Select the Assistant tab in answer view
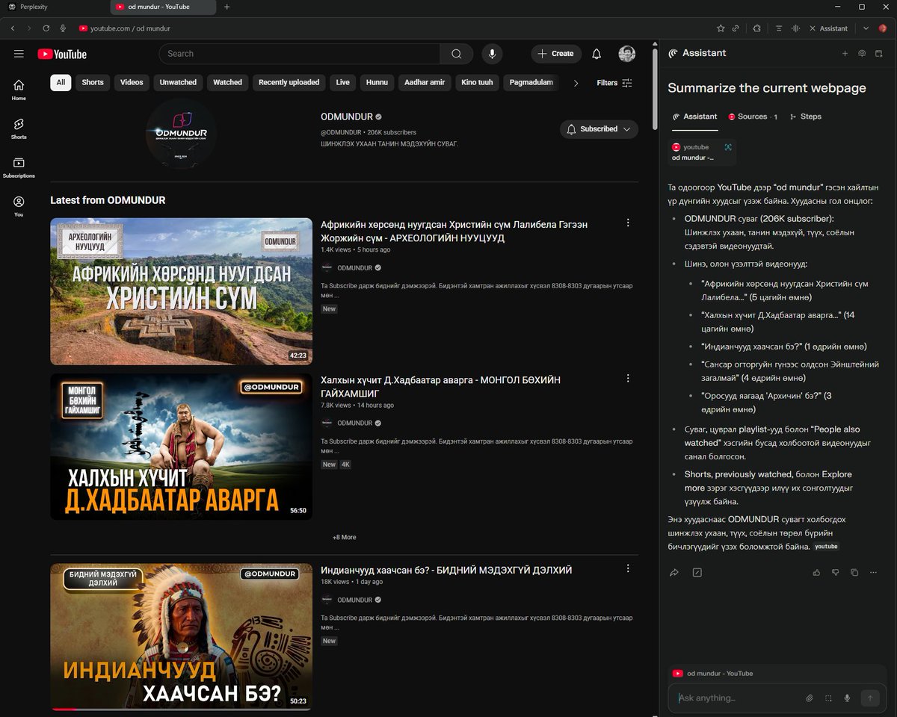This screenshot has width=897, height=717. [694, 117]
